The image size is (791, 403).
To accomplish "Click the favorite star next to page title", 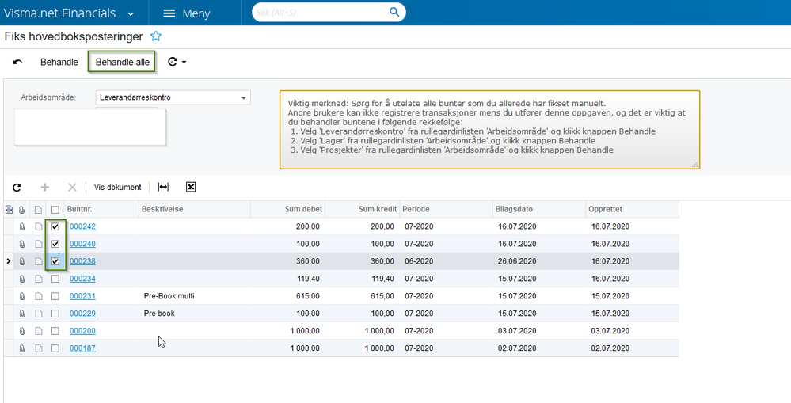I will pos(156,36).
